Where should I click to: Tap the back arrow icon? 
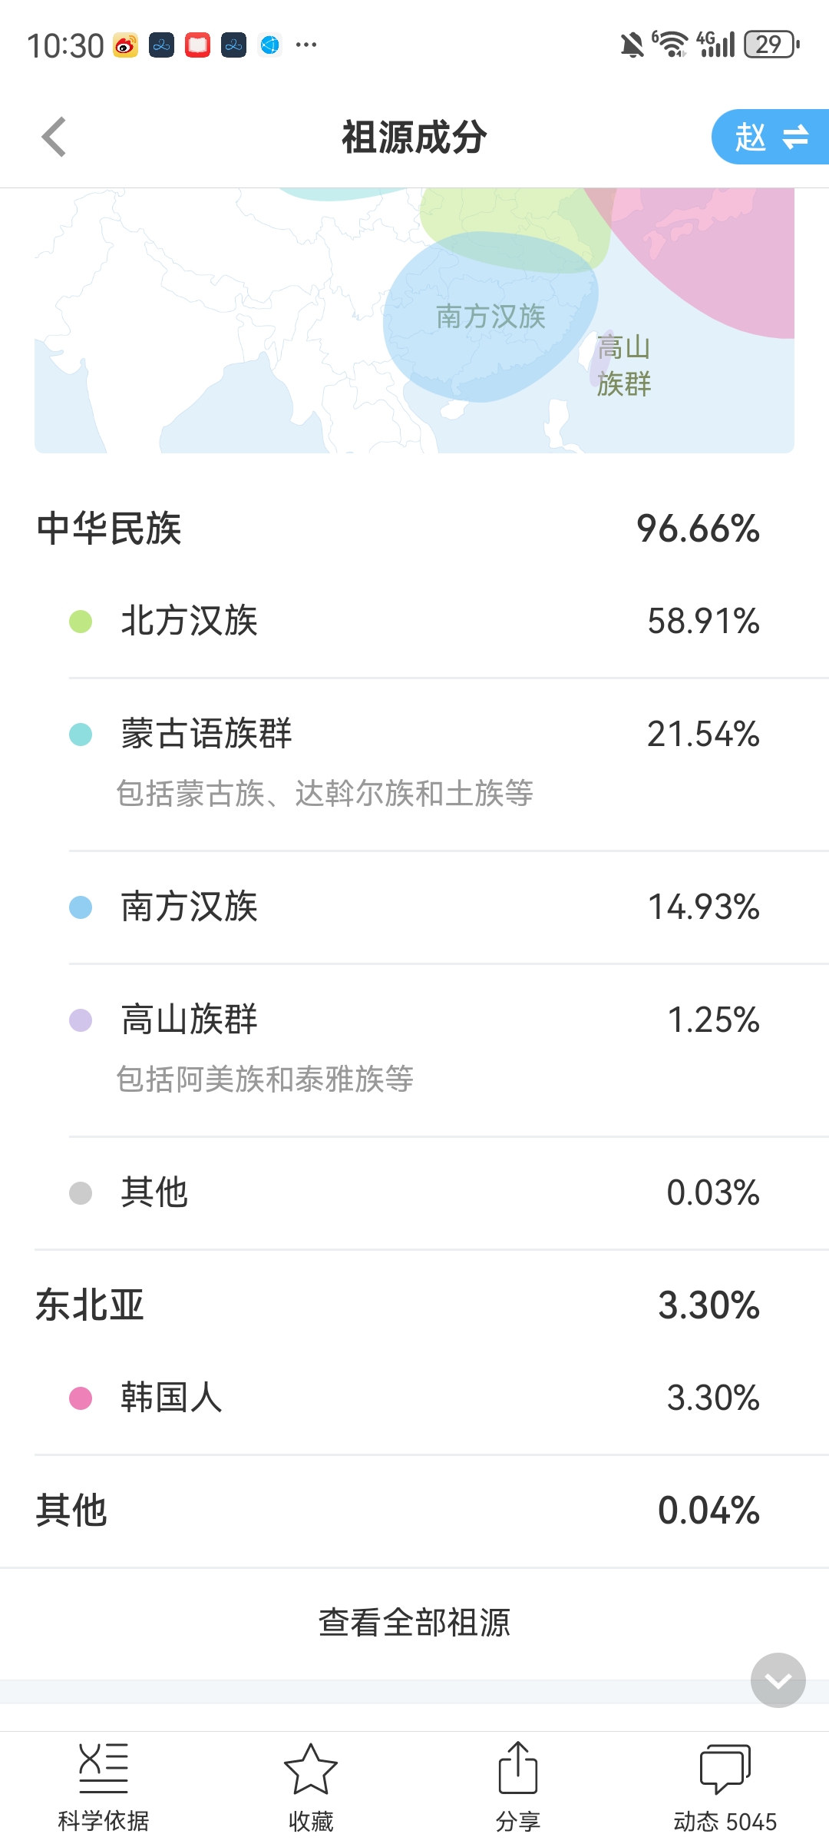pos(54,138)
